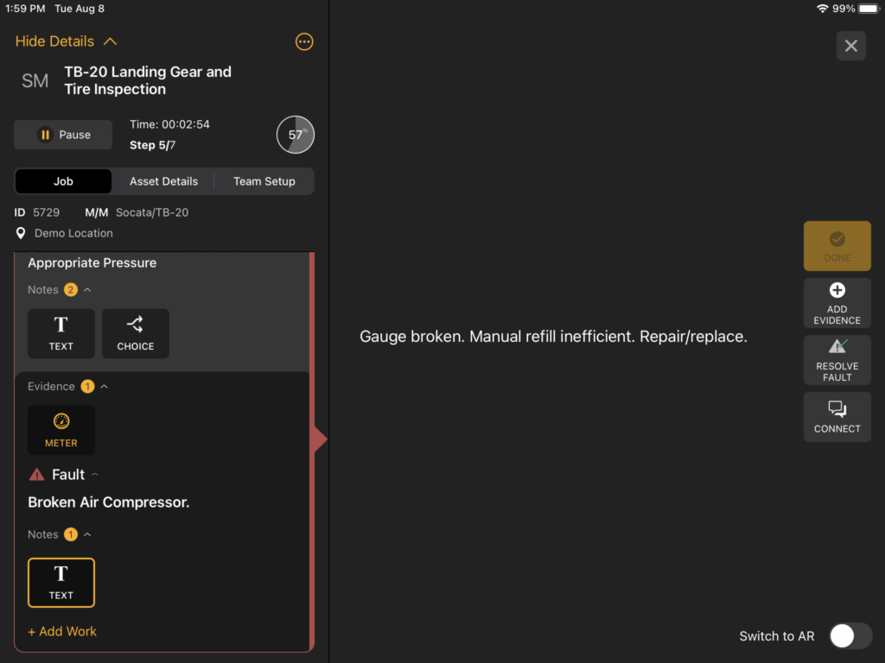The image size is (885, 663).
Task: Collapse the Fault section chevron
Action: click(95, 475)
